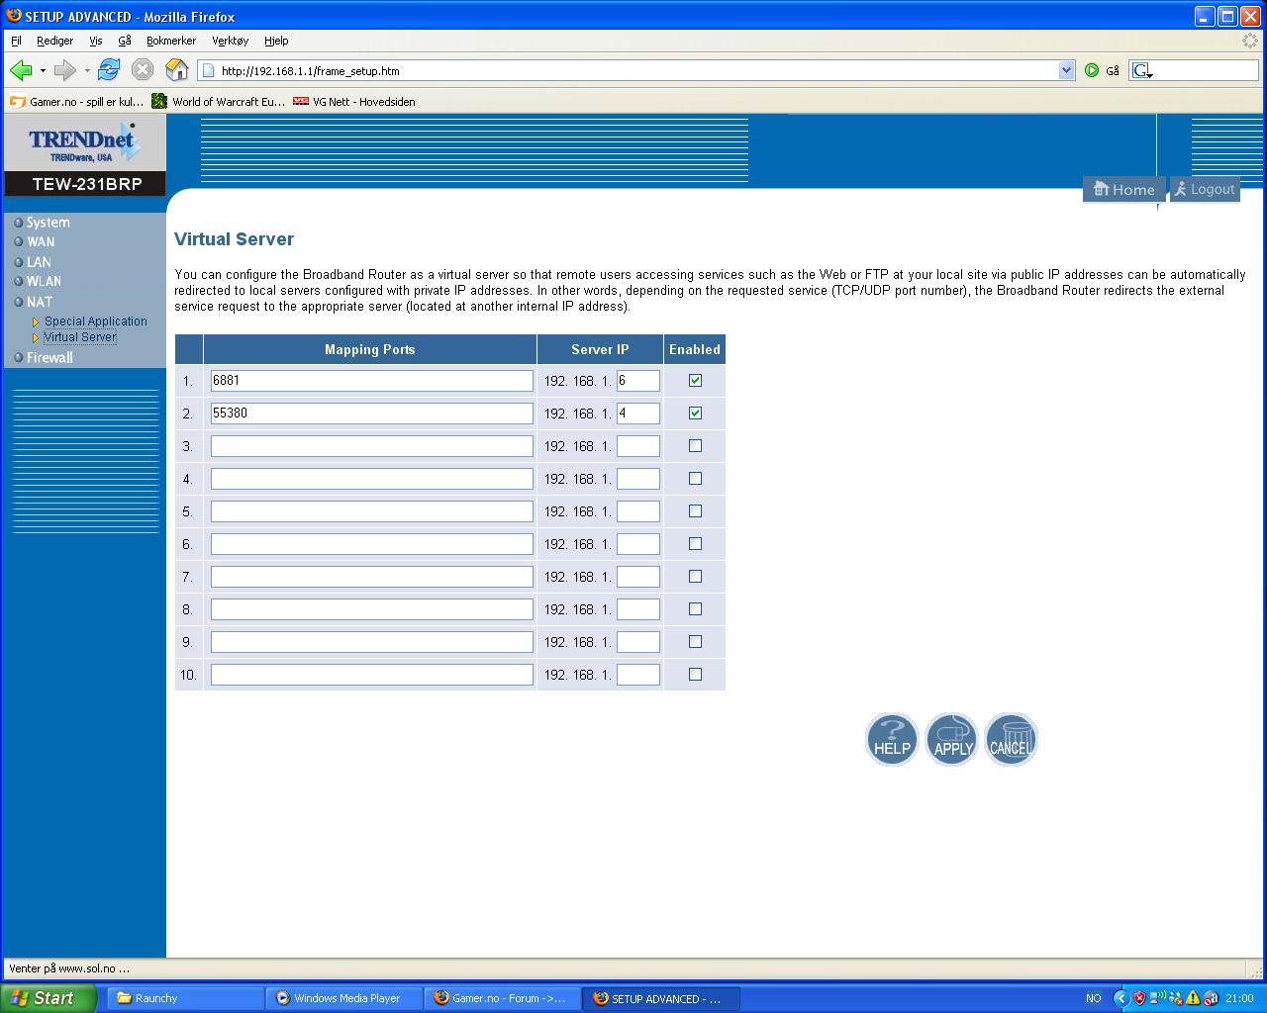
Task: Open the address bar history dropdown arrow
Action: (1066, 70)
